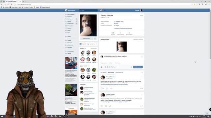Screen dimensions: 211x118
Task: Open Фотографии in the left sidebar
Action: [x=70, y=26]
